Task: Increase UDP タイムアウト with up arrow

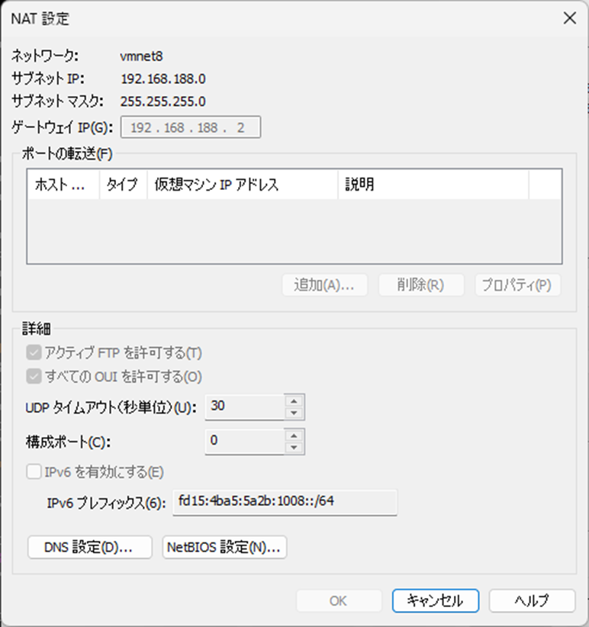Action: pos(294,401)
